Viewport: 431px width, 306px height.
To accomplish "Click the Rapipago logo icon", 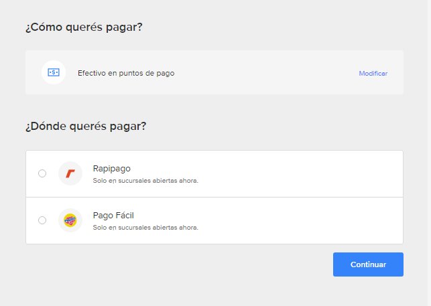I will [70, 173].
